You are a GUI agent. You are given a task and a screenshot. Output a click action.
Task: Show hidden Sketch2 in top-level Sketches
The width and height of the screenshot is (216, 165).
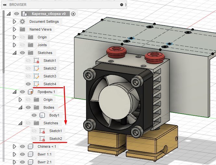coord(28,68)
